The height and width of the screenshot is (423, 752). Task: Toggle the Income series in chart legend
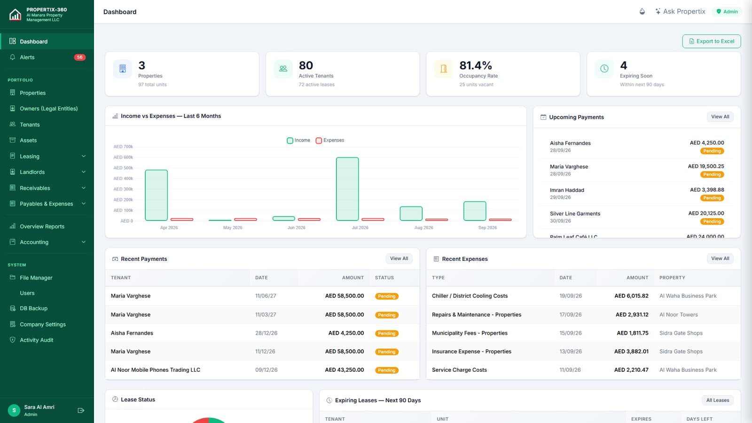[x=298, y=140]
